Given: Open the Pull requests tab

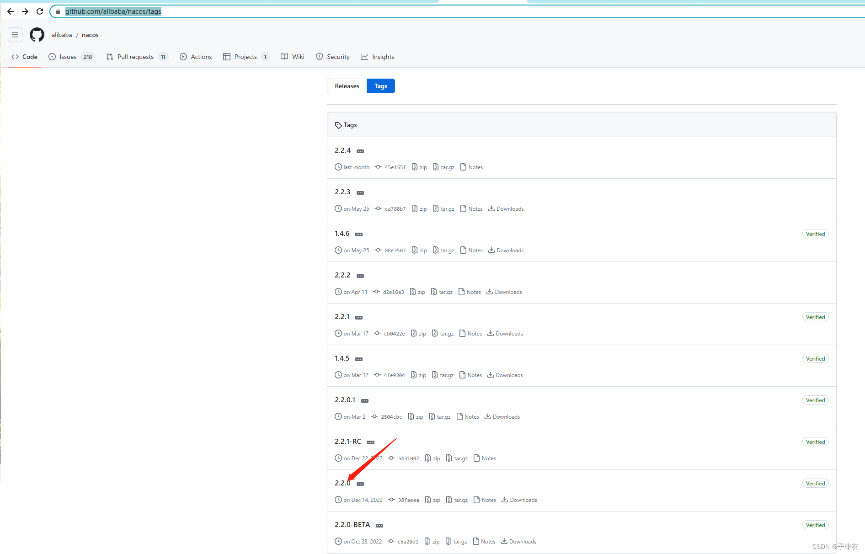Looking at the screenshot, I should [137, 57].
